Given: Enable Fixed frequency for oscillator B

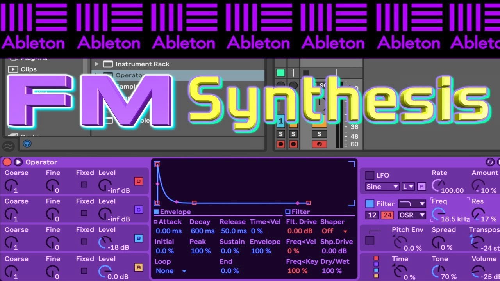Looking at the screenshot, I should pos(84,242).
